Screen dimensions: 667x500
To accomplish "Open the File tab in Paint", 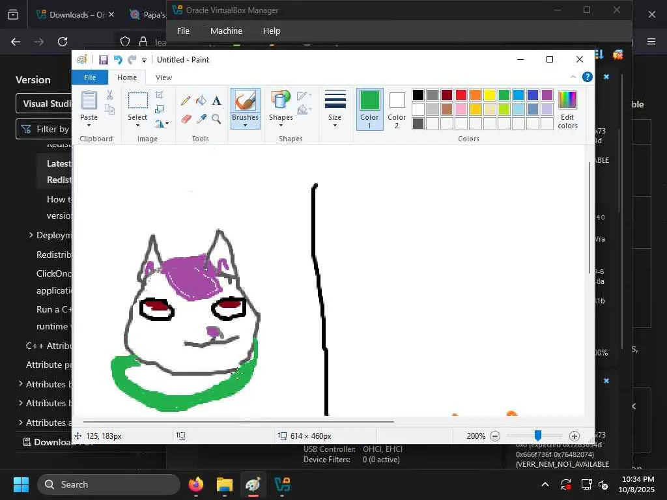I will pos(90,77).
